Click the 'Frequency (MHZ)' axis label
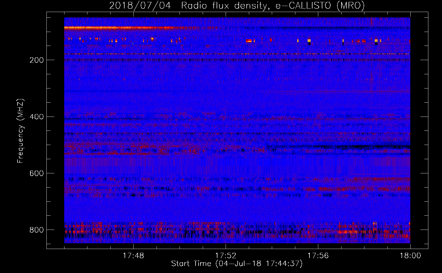The width and height of the screenshot is (442, 273). click(x=20, y=131)
